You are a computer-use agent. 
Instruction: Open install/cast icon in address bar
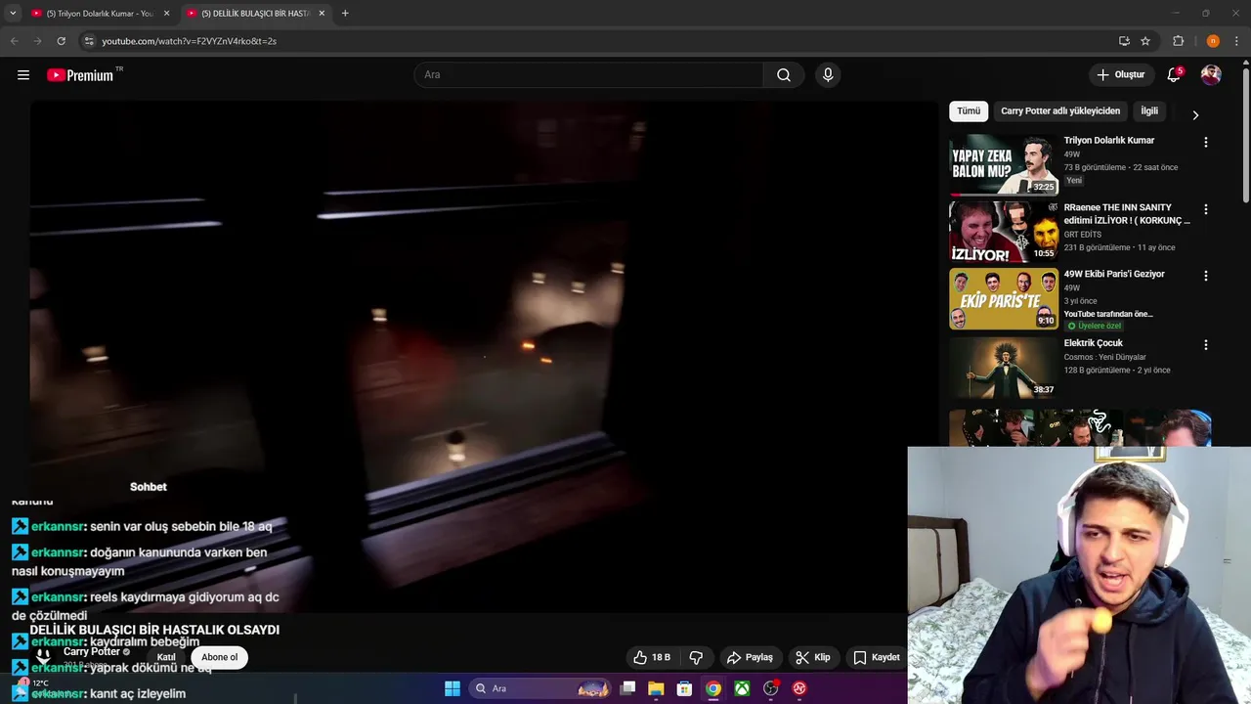1124,41
